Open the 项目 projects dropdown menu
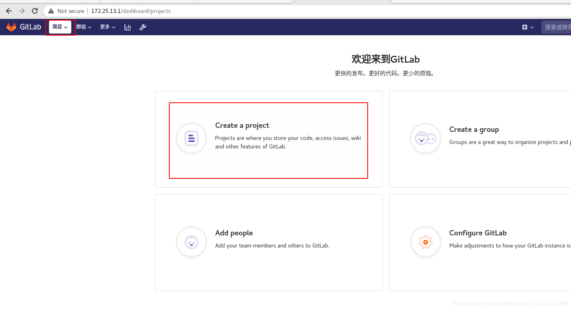Viewport: 571px width, 311px height. [x=60, y=27]
